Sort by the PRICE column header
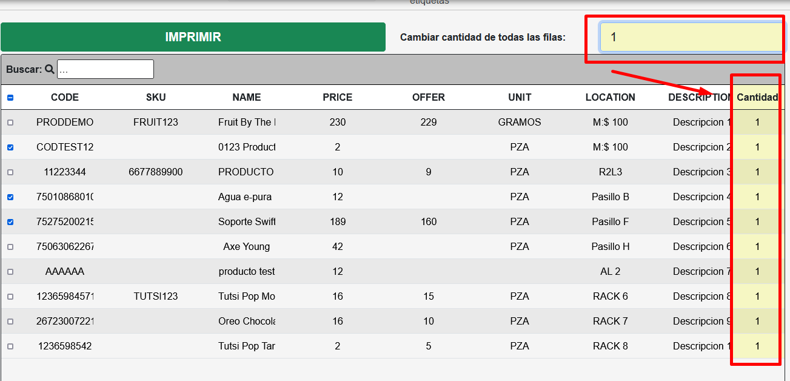This screenshot has width=790, height=381. [x=337, y=97]
